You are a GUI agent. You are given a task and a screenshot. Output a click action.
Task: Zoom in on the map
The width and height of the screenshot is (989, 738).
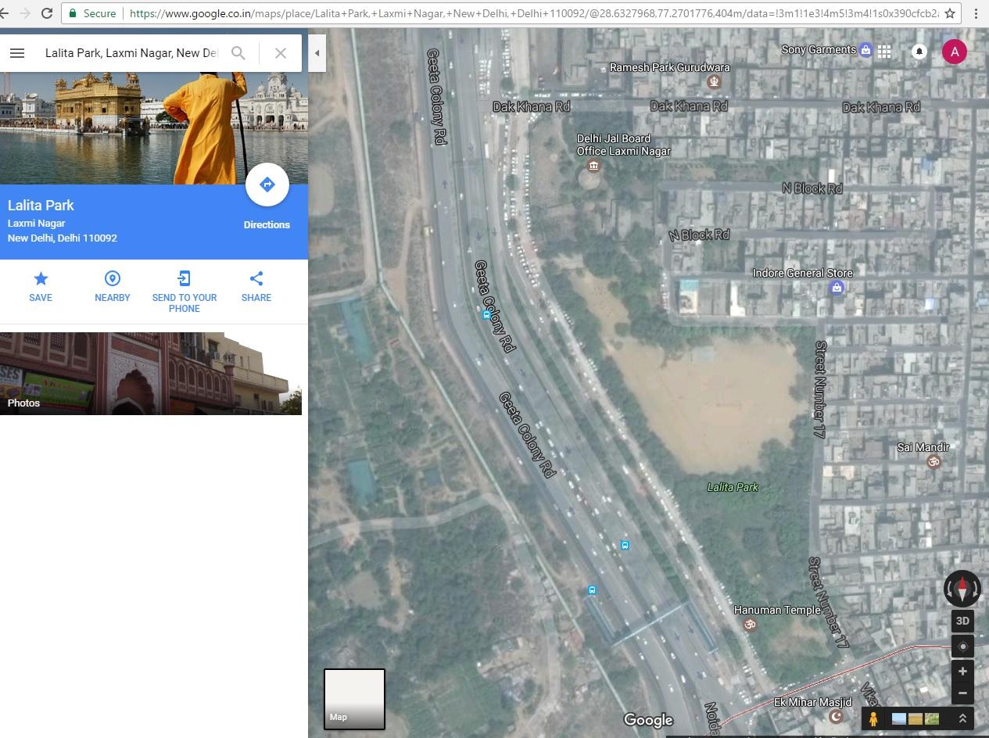(962, 672)
